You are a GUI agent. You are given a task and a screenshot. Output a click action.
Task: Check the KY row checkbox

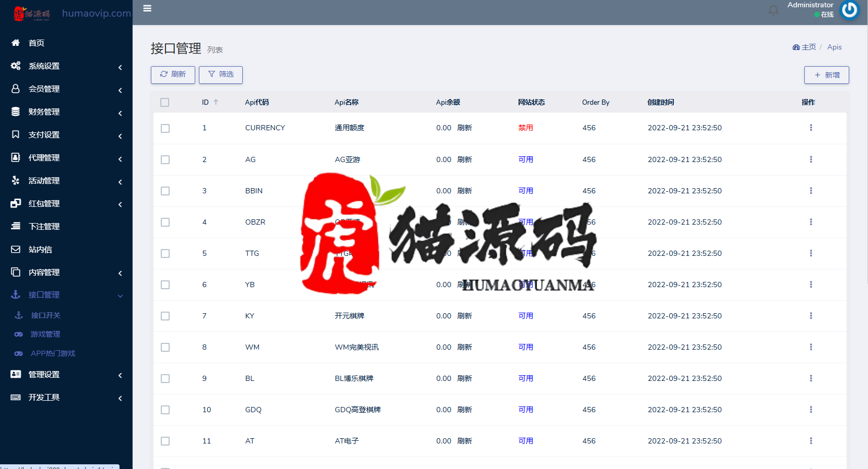[165, 316]
